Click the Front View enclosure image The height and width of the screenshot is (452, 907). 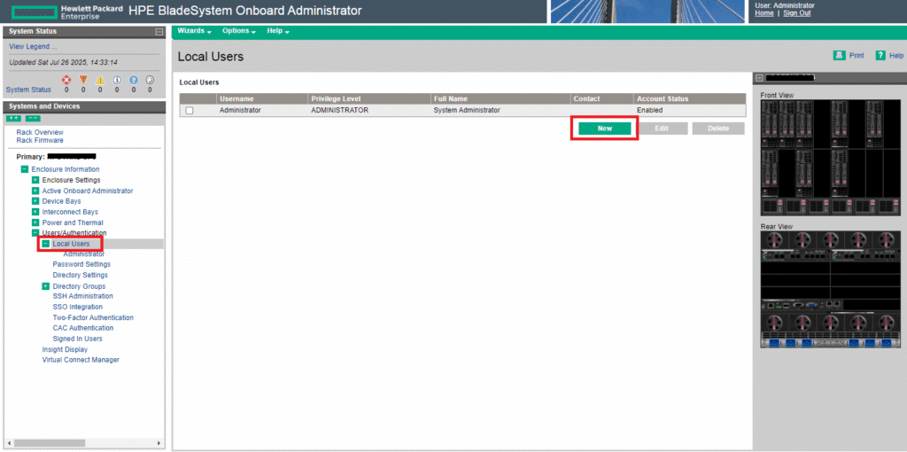point(831,158)
